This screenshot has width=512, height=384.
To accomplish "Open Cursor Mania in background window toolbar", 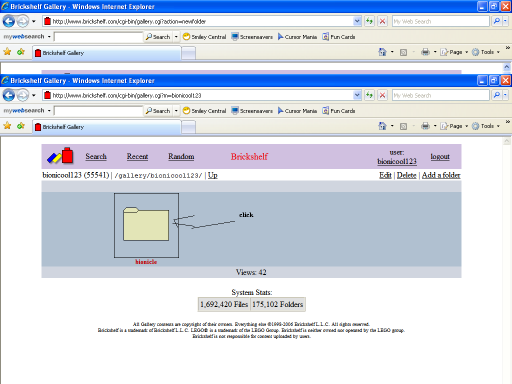I will [x=297, y=37].
